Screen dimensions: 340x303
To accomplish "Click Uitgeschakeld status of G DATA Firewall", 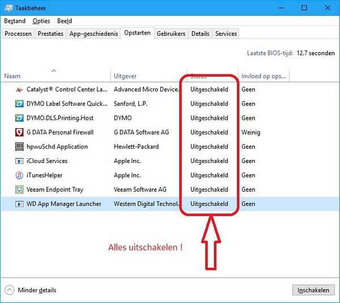I will 209,132.
